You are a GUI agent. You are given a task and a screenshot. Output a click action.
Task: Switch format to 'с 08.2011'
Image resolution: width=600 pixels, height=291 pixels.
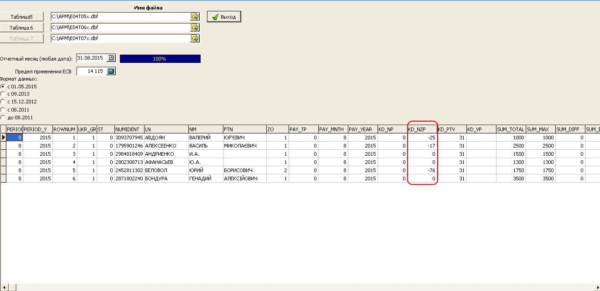[x=3, y=110]
